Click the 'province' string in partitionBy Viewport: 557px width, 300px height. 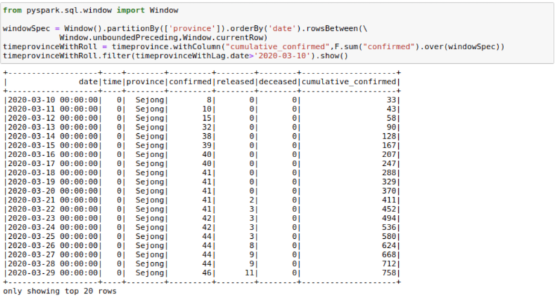click(191, 28)
